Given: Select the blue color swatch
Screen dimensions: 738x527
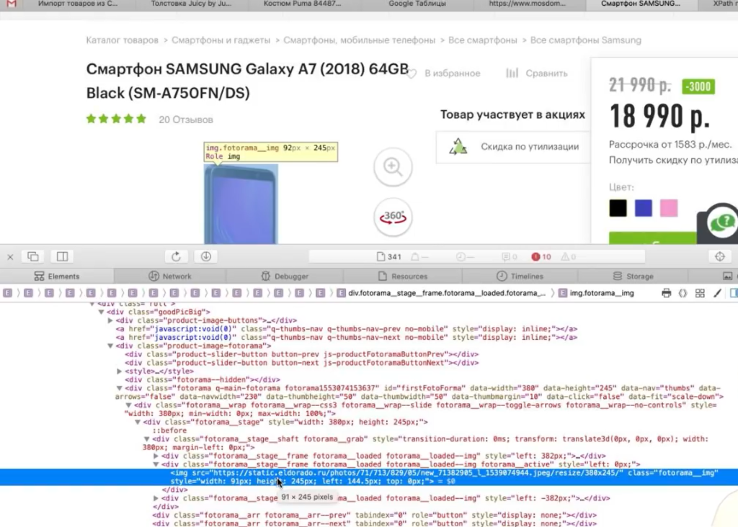Looking at the screenshot, I should pyautogui.click(x=643, y=208).
